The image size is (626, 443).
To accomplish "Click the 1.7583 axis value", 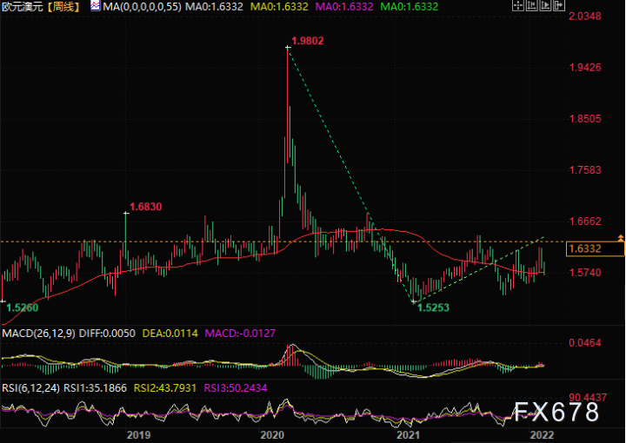I will [x=585, y=170].
